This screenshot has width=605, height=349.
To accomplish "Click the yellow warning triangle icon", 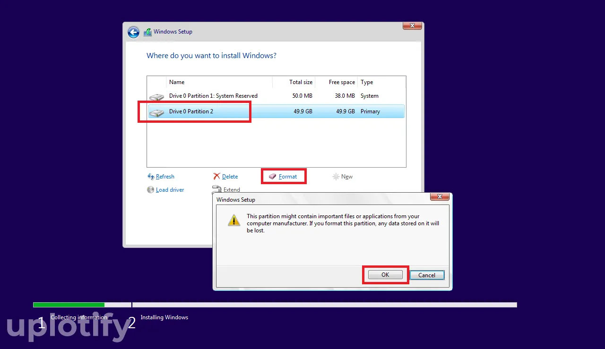I will tap(234, 220).
